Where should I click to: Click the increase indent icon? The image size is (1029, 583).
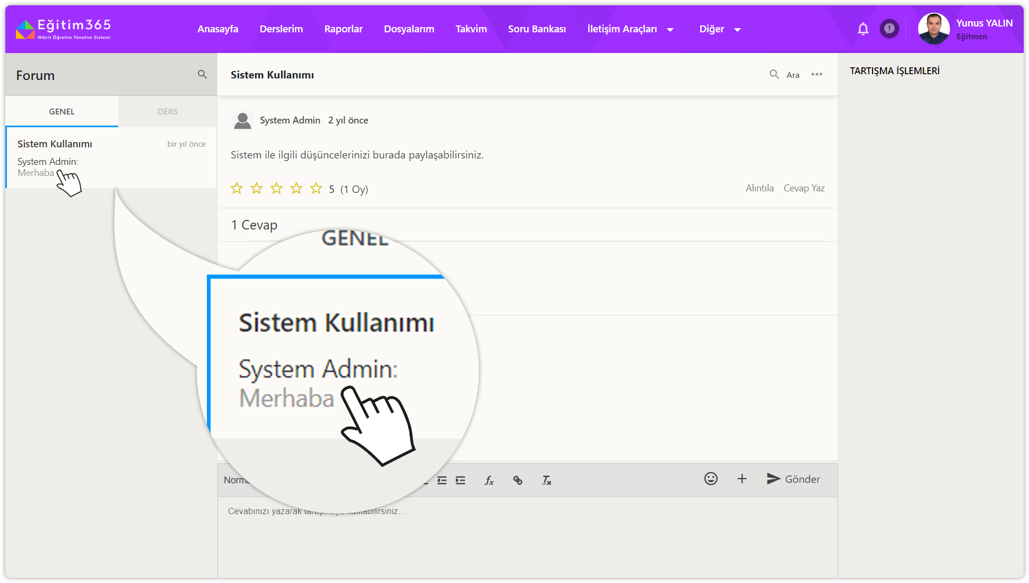click(x=460, y=480)
